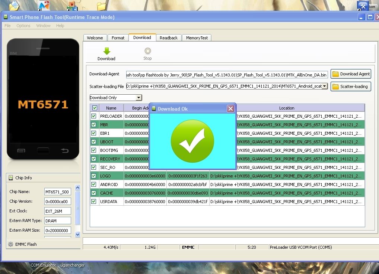Click USRDATA begin address 0x0000000038760000

[x=145, y=202]
